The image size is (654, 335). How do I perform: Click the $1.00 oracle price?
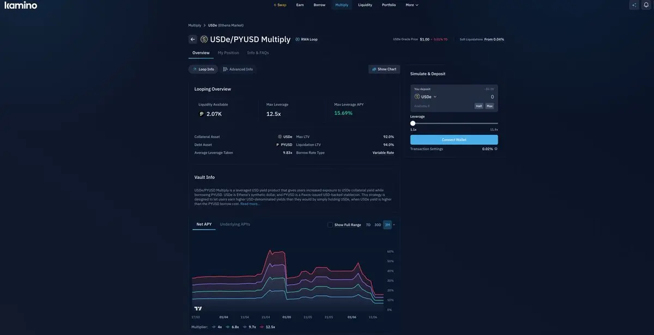click(x=425, y=39)
